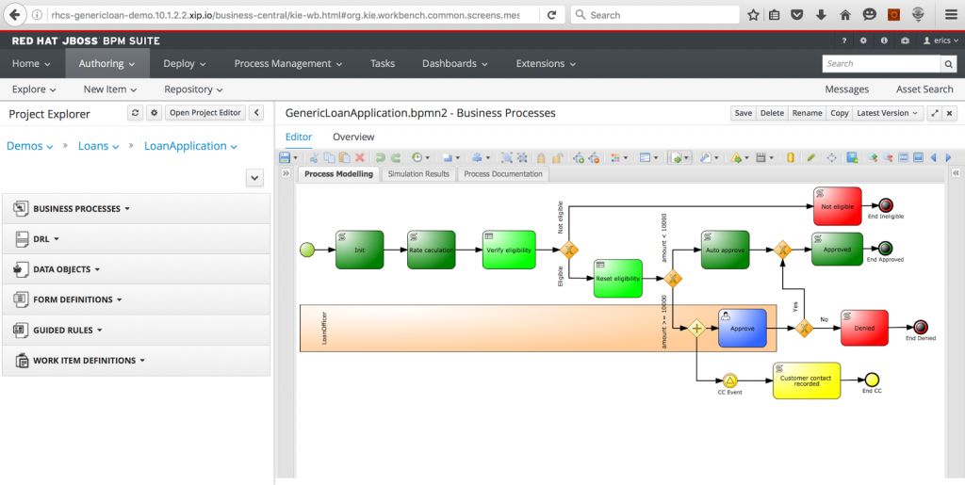Click the refresh icon in Project Explorer
This screenshot has width=965, height=485.
click(x=136, y=112)
